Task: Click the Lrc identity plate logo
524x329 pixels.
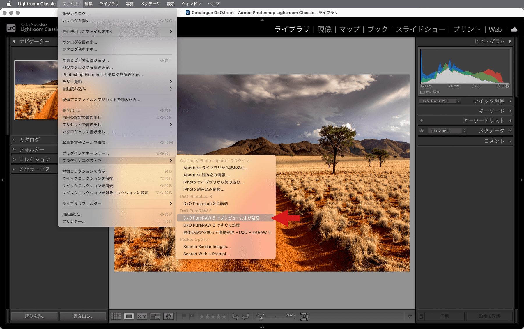Action: click(11, 28)
